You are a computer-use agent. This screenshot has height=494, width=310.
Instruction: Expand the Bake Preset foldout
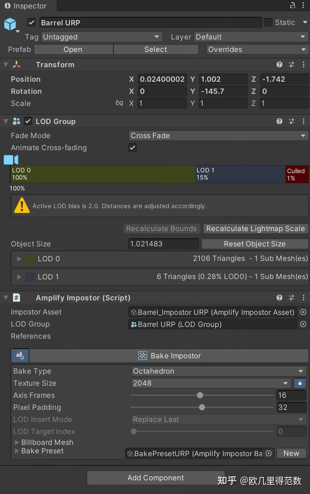coord(17,451)
